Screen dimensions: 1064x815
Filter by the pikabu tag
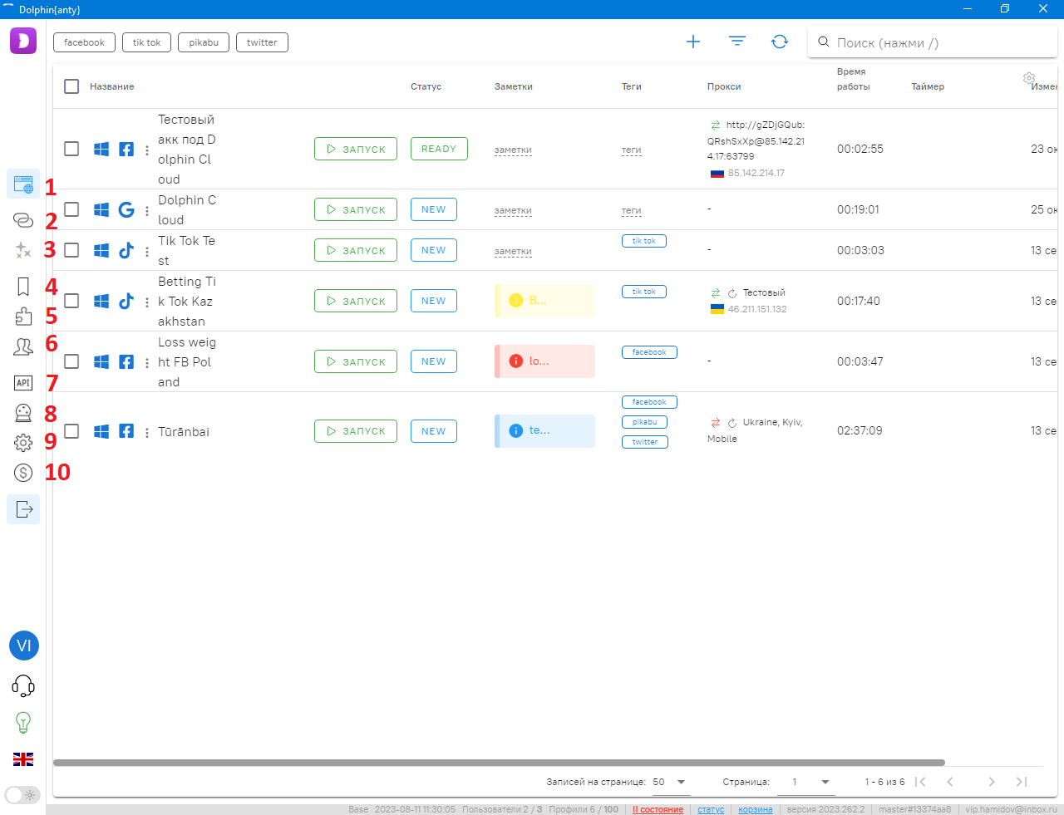pos(203,42)
